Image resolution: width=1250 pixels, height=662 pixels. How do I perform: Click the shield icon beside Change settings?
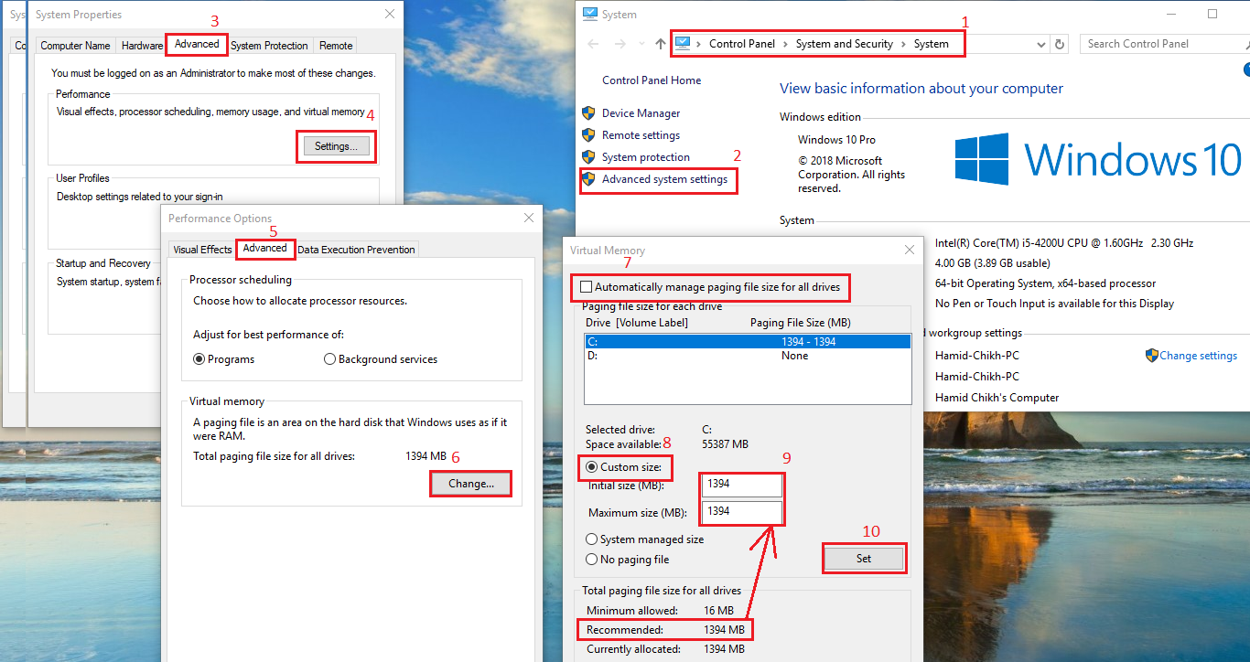1152,356
